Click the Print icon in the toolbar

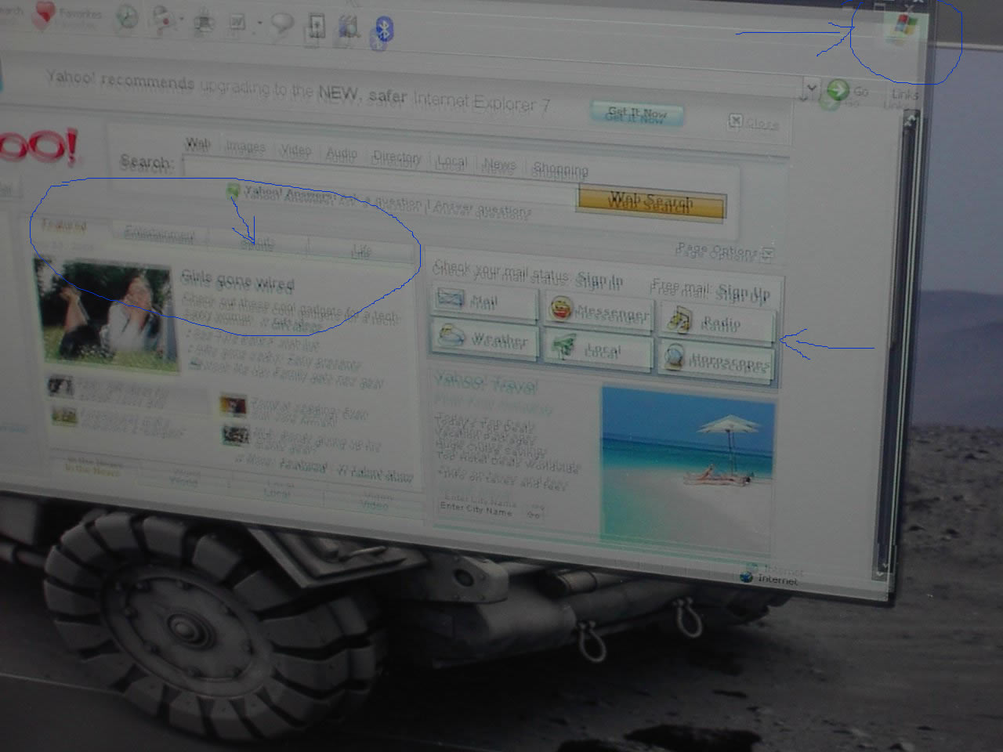tap(204, 22)
